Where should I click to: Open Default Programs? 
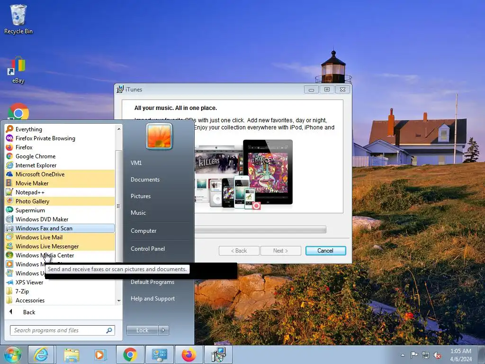pyautogui.click(x=153, y=282)
